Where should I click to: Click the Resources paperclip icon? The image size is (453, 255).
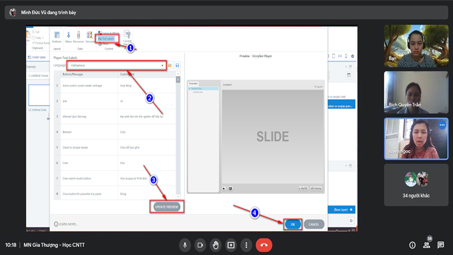click(x=79, y=36)
